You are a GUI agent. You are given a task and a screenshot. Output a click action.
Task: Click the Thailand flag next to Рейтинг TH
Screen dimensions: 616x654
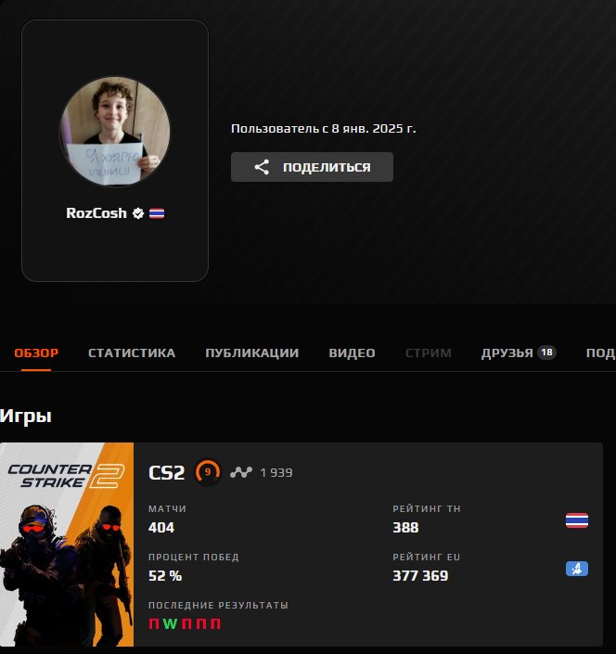click(x=576, y=519)
